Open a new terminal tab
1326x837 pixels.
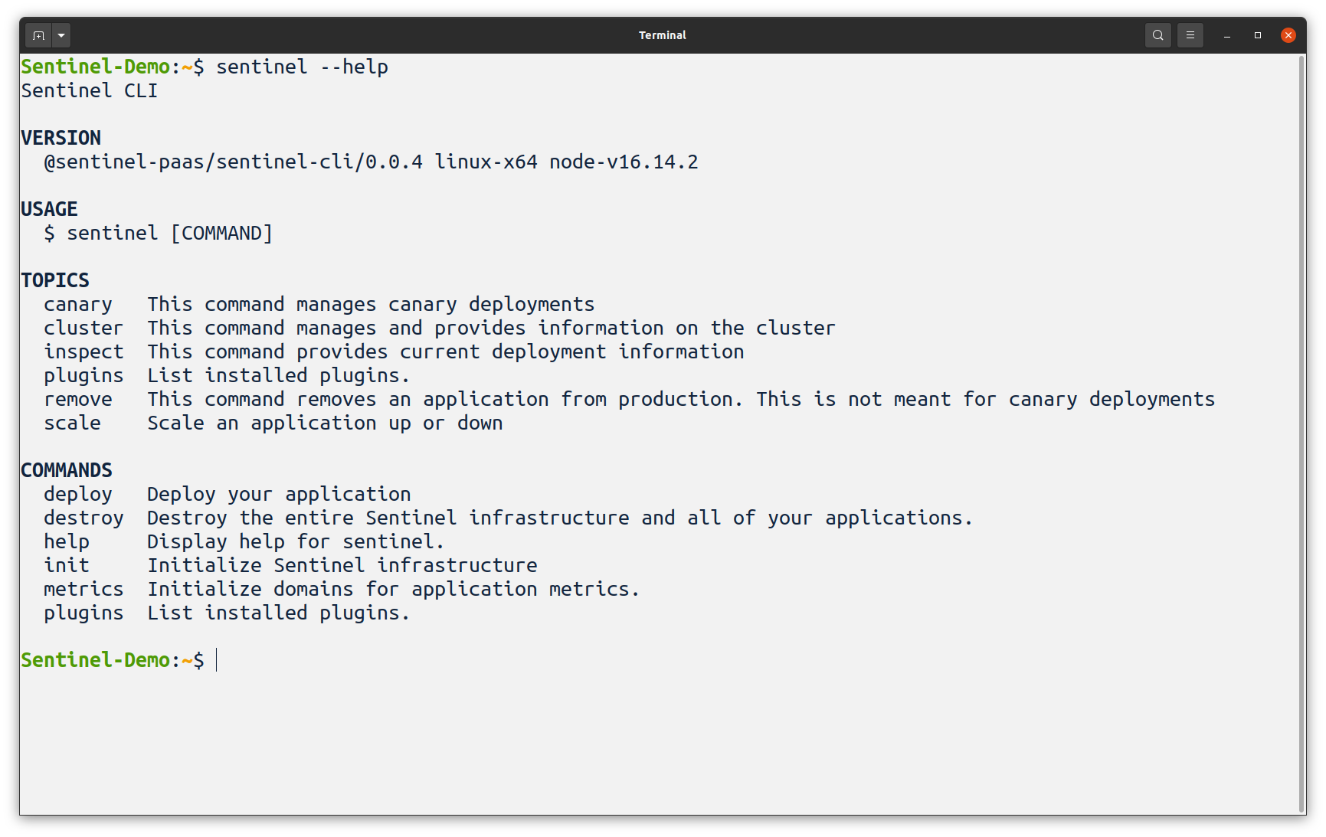[38, 35]
